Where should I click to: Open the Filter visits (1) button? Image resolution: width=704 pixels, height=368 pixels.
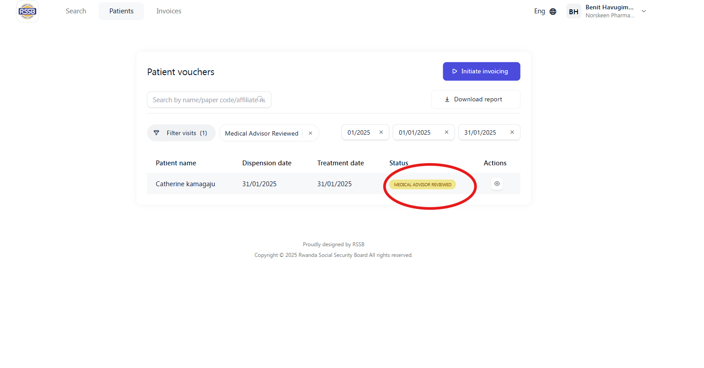(181, 133)
